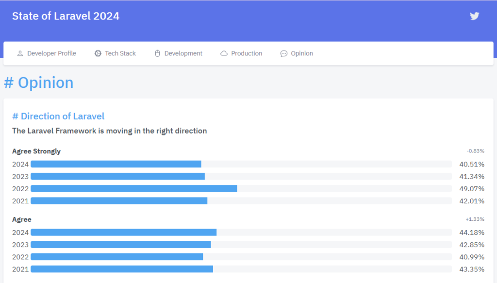Jump to the Opinion tab
The height and width of the screenshot is (283, 497).
coord(302,53)
